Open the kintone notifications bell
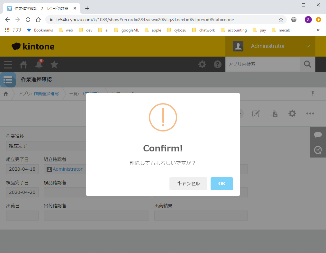 tap(39, 65)
